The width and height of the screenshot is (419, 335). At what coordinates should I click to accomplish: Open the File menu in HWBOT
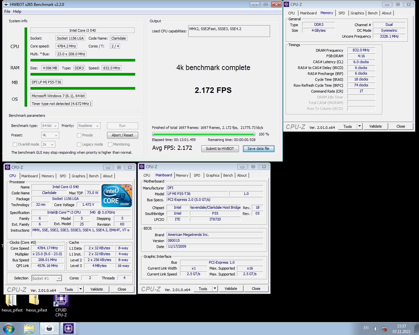(x=7, y=11)
